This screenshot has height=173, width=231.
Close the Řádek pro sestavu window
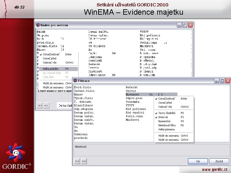point(190,25)
